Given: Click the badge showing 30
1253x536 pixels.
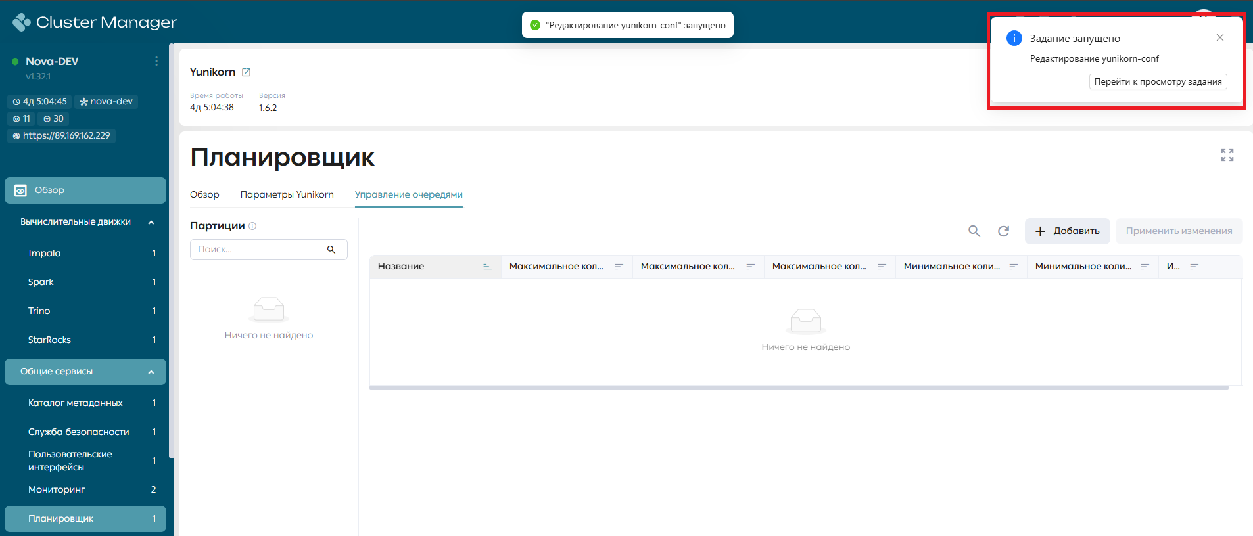Looking at the screenshot, I should coord(53,119).
